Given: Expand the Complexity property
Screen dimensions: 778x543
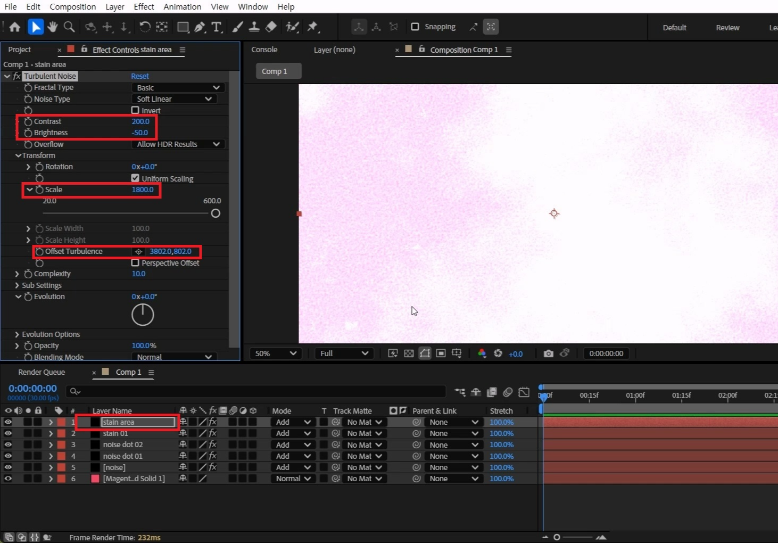Looking at the screenshot, I should point(17,274).
